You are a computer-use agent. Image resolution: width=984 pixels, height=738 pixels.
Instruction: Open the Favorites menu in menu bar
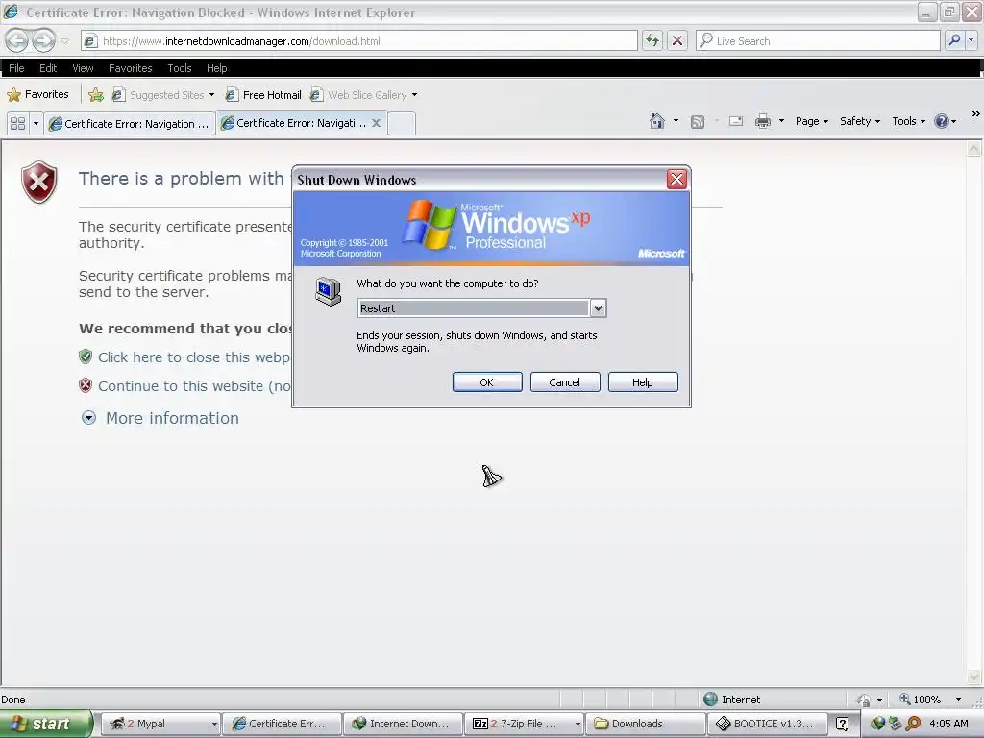(131, 68)
